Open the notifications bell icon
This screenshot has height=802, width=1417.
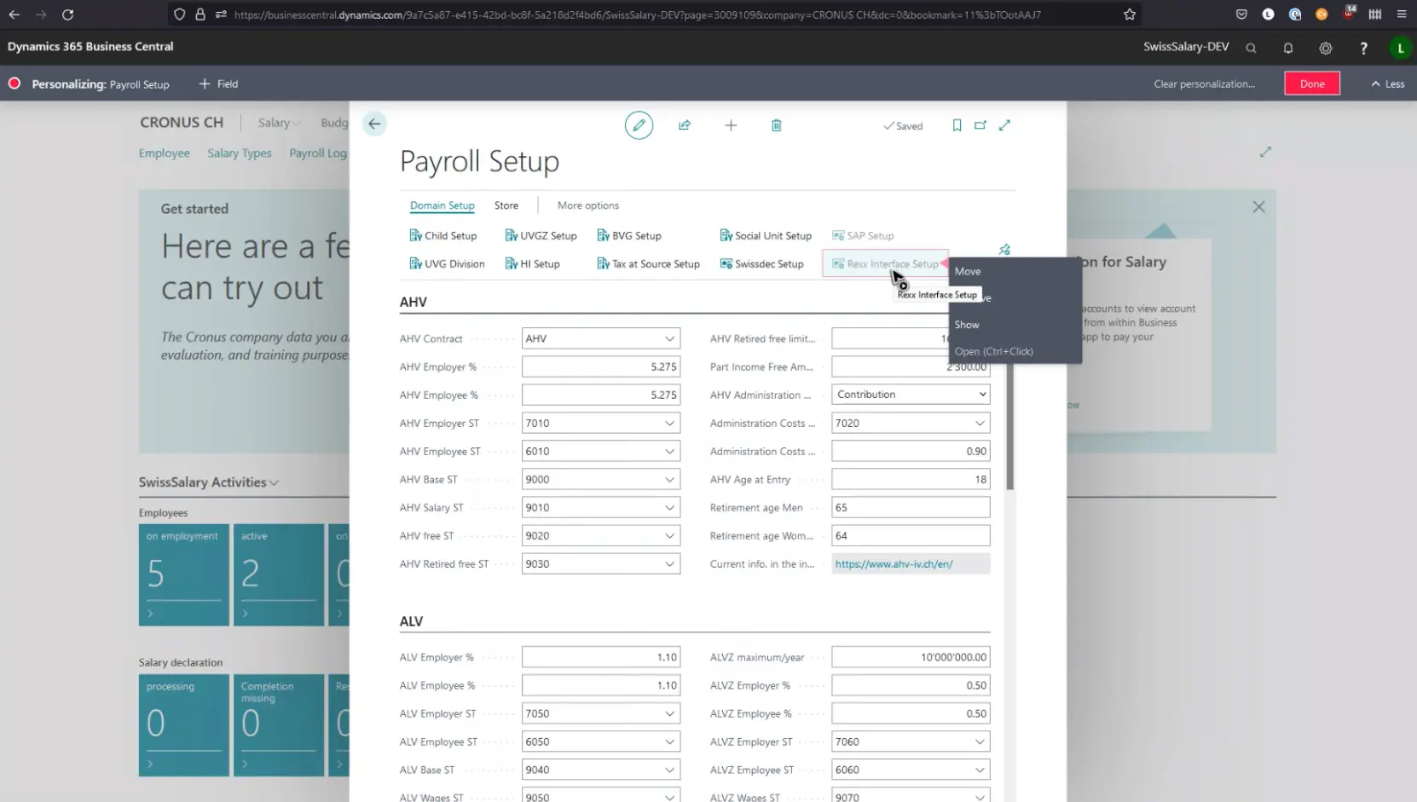pyautogui.click(x=1288, y=48)
